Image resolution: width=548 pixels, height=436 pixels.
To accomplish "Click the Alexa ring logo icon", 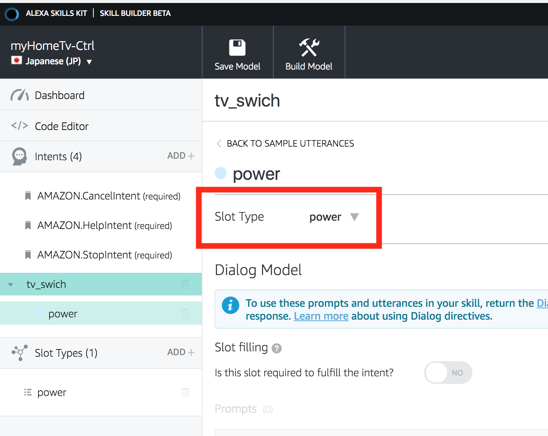I will point(12,14).
